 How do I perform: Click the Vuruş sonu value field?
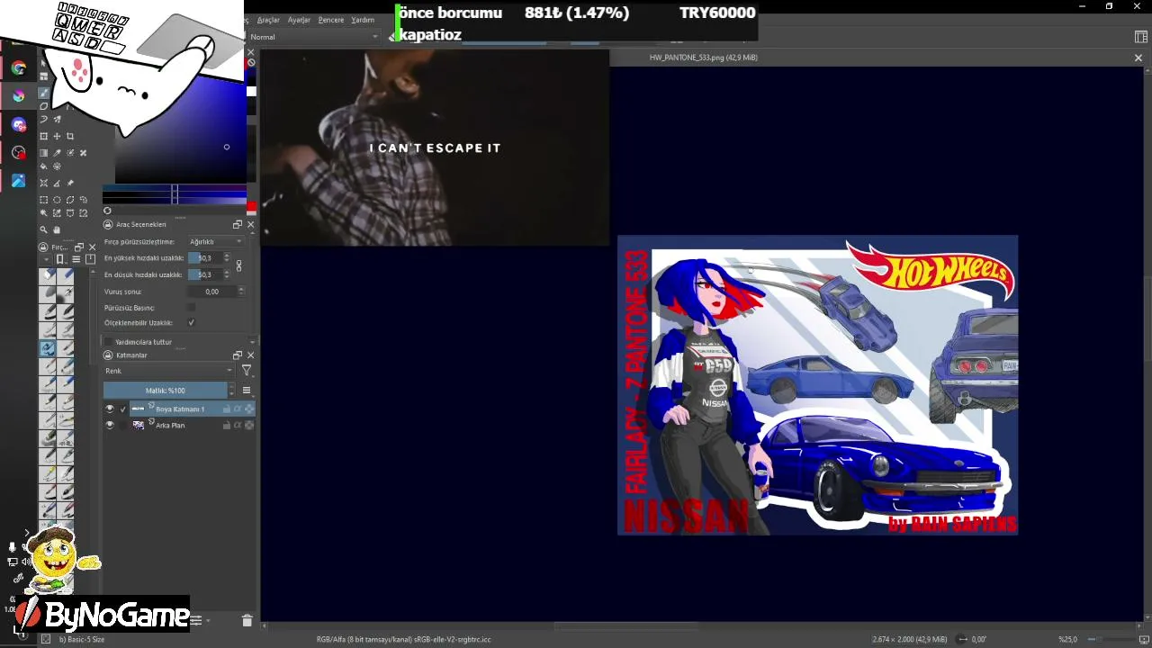[x=211, y=292]
